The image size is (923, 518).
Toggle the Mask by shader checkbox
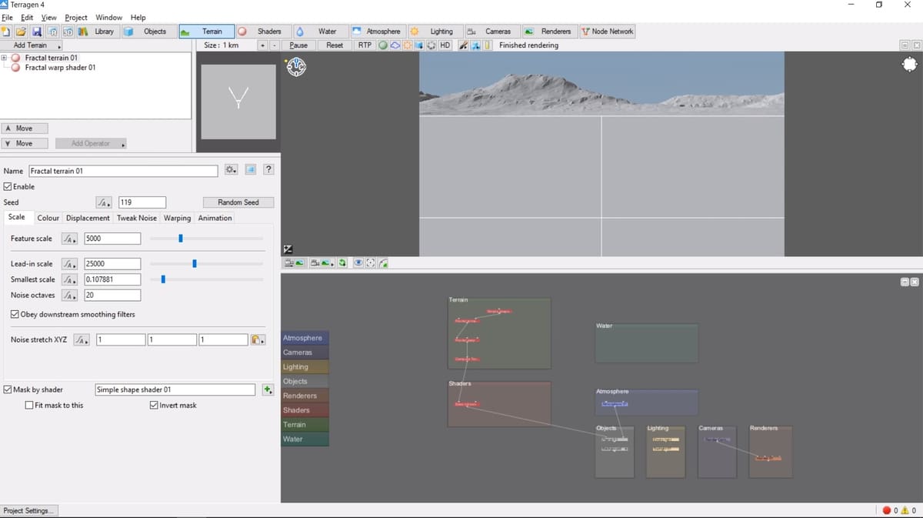(x=8, y=389)
